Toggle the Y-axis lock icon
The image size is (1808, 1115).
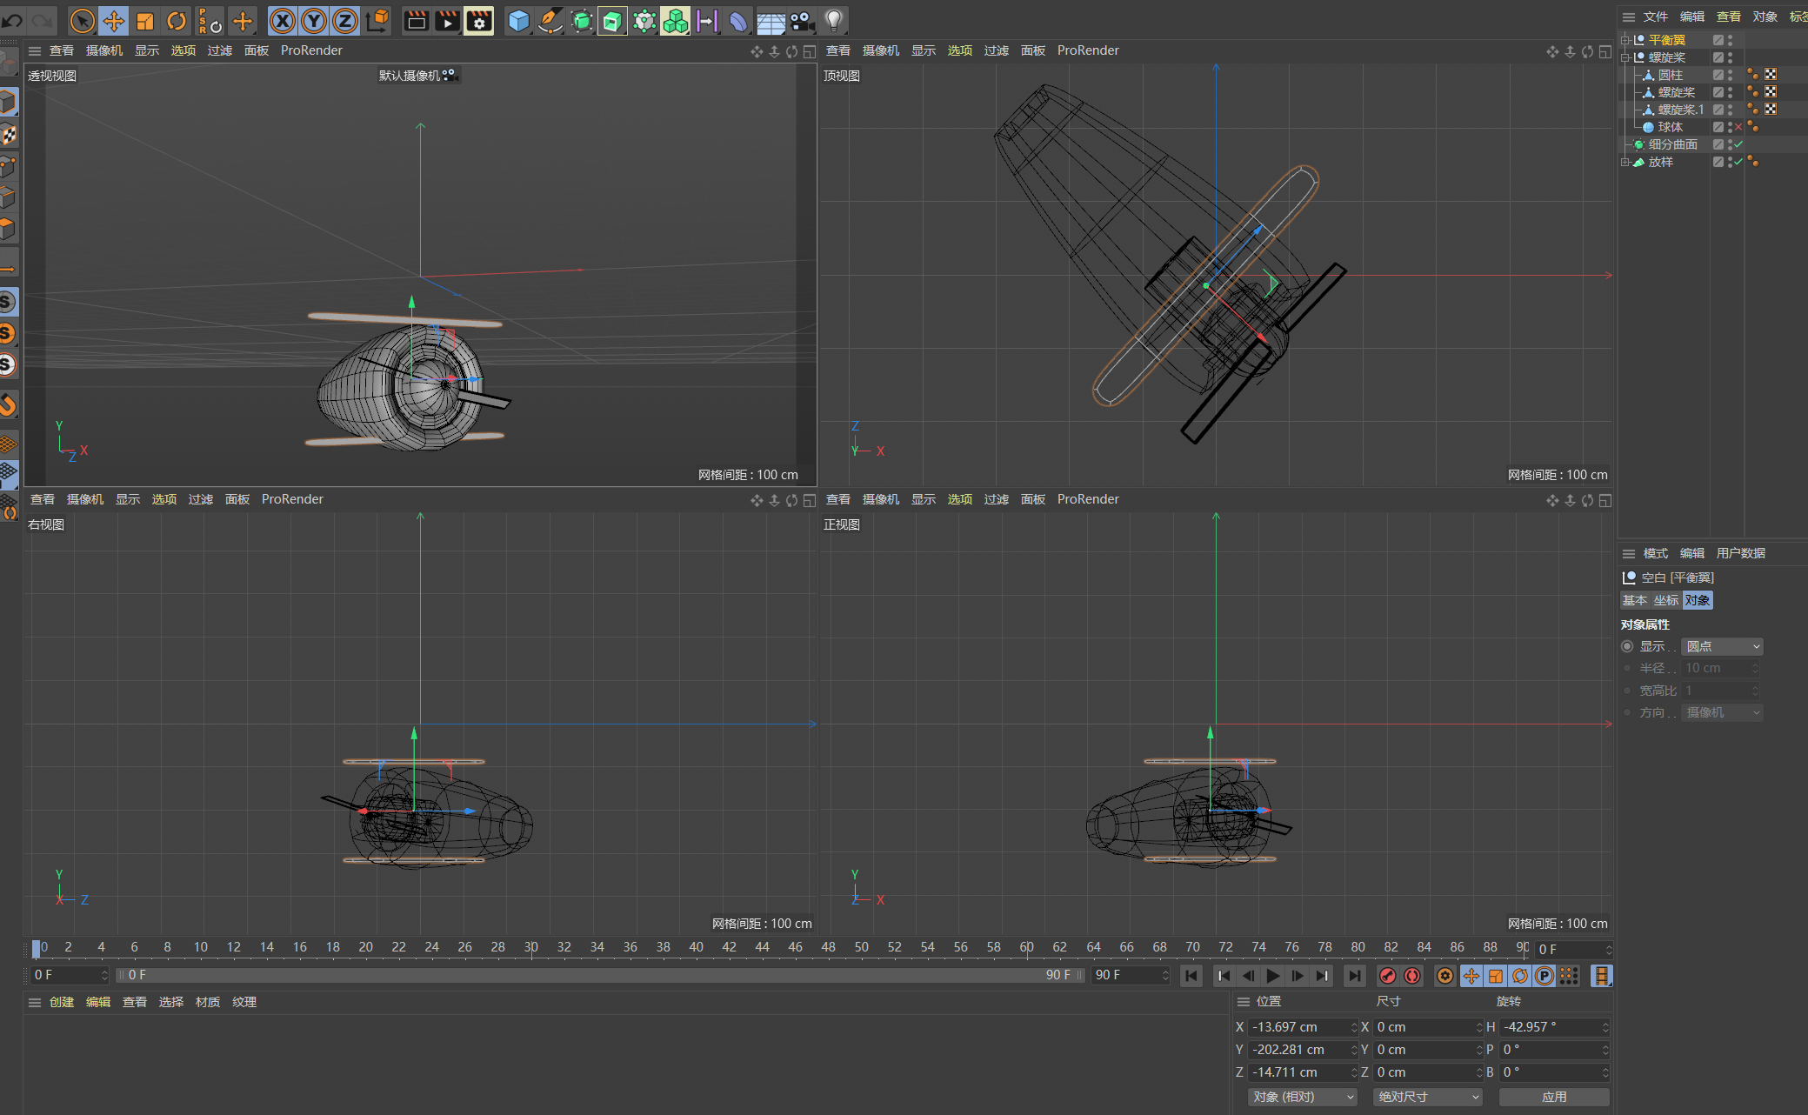pos(314,21)
